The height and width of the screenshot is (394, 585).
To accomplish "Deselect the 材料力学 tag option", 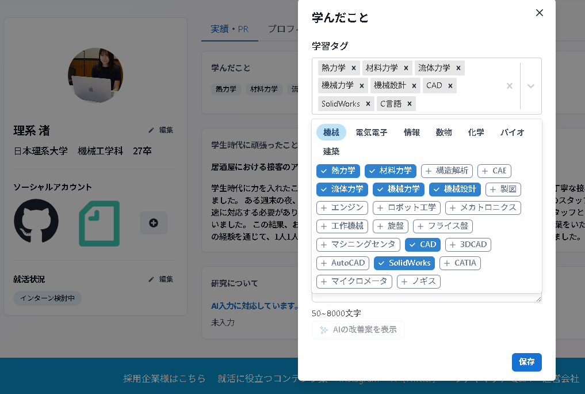I will tap(390, 171).
